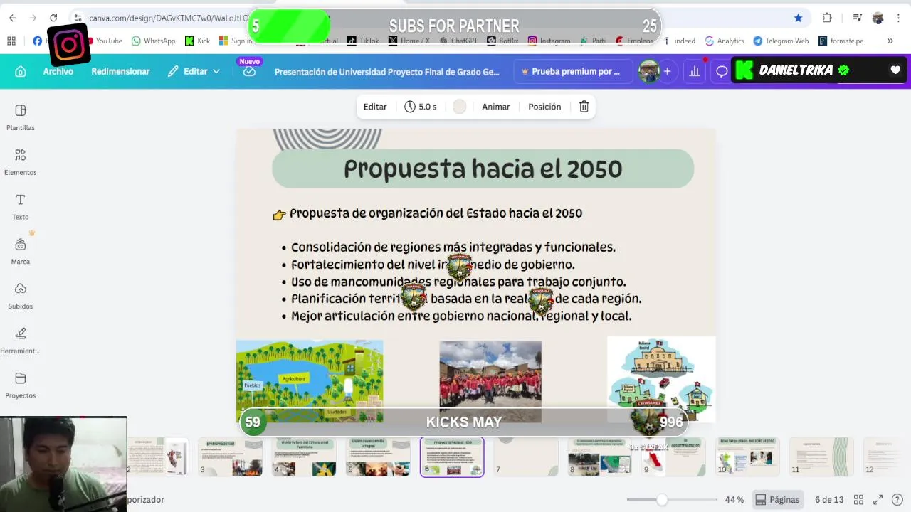This screenshot has width=911, height=512.
Task: Expand more bookmarks chevron
Action: point(890,41)
